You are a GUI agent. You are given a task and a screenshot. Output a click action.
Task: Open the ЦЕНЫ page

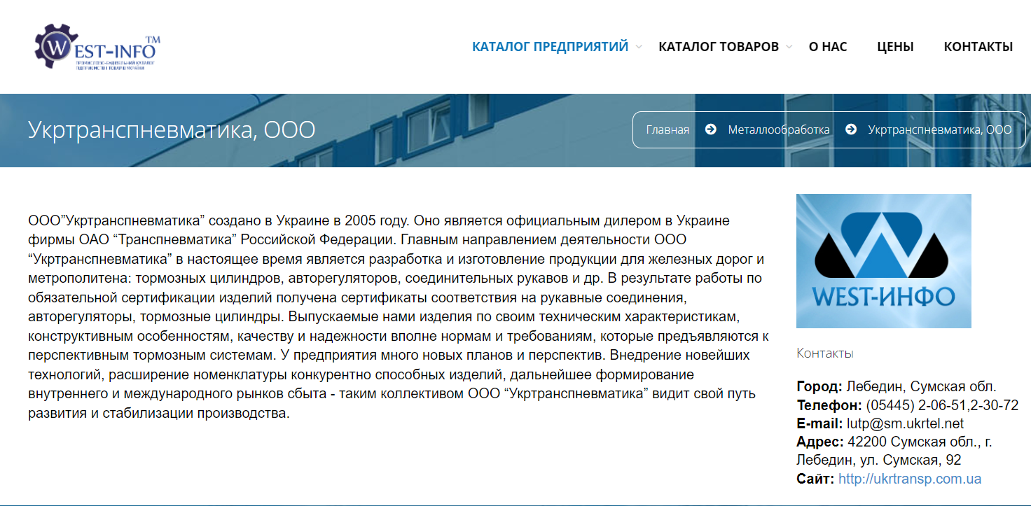[895, 47]
